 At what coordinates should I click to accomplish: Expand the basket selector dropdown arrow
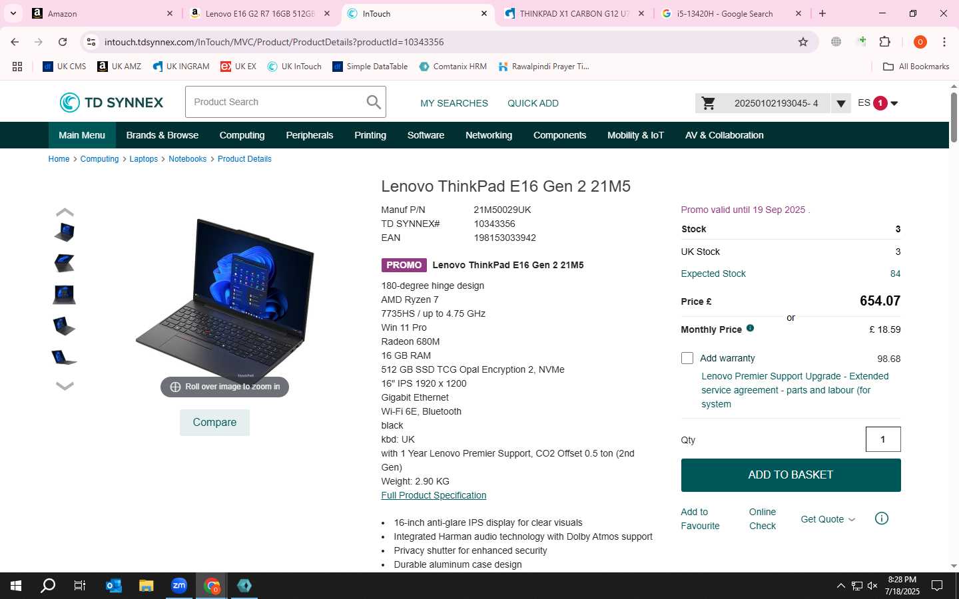click(840, 103)
